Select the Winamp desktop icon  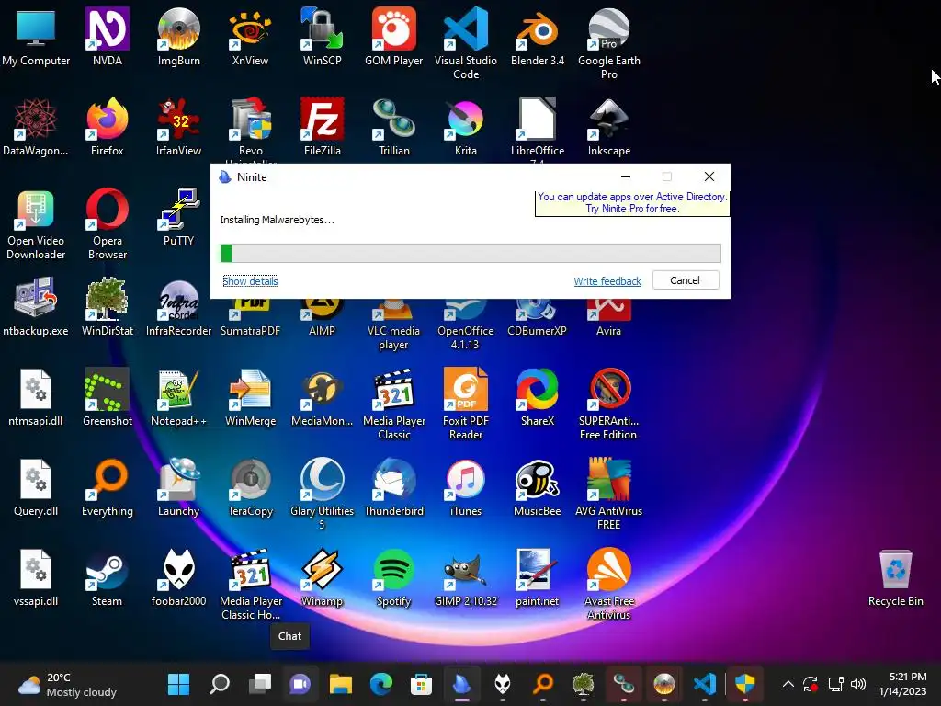point(323,577)
